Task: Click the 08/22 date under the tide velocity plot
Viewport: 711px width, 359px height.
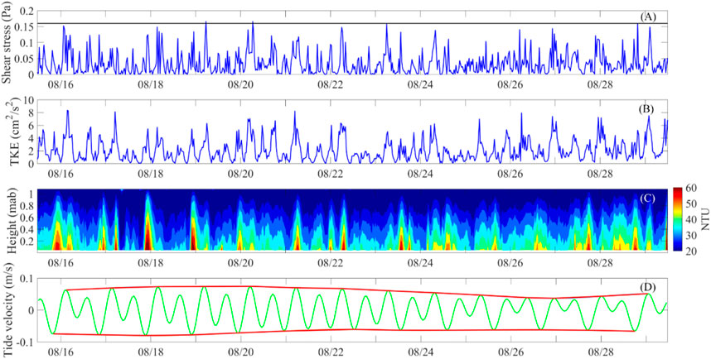Action: [x=331, y=351]
